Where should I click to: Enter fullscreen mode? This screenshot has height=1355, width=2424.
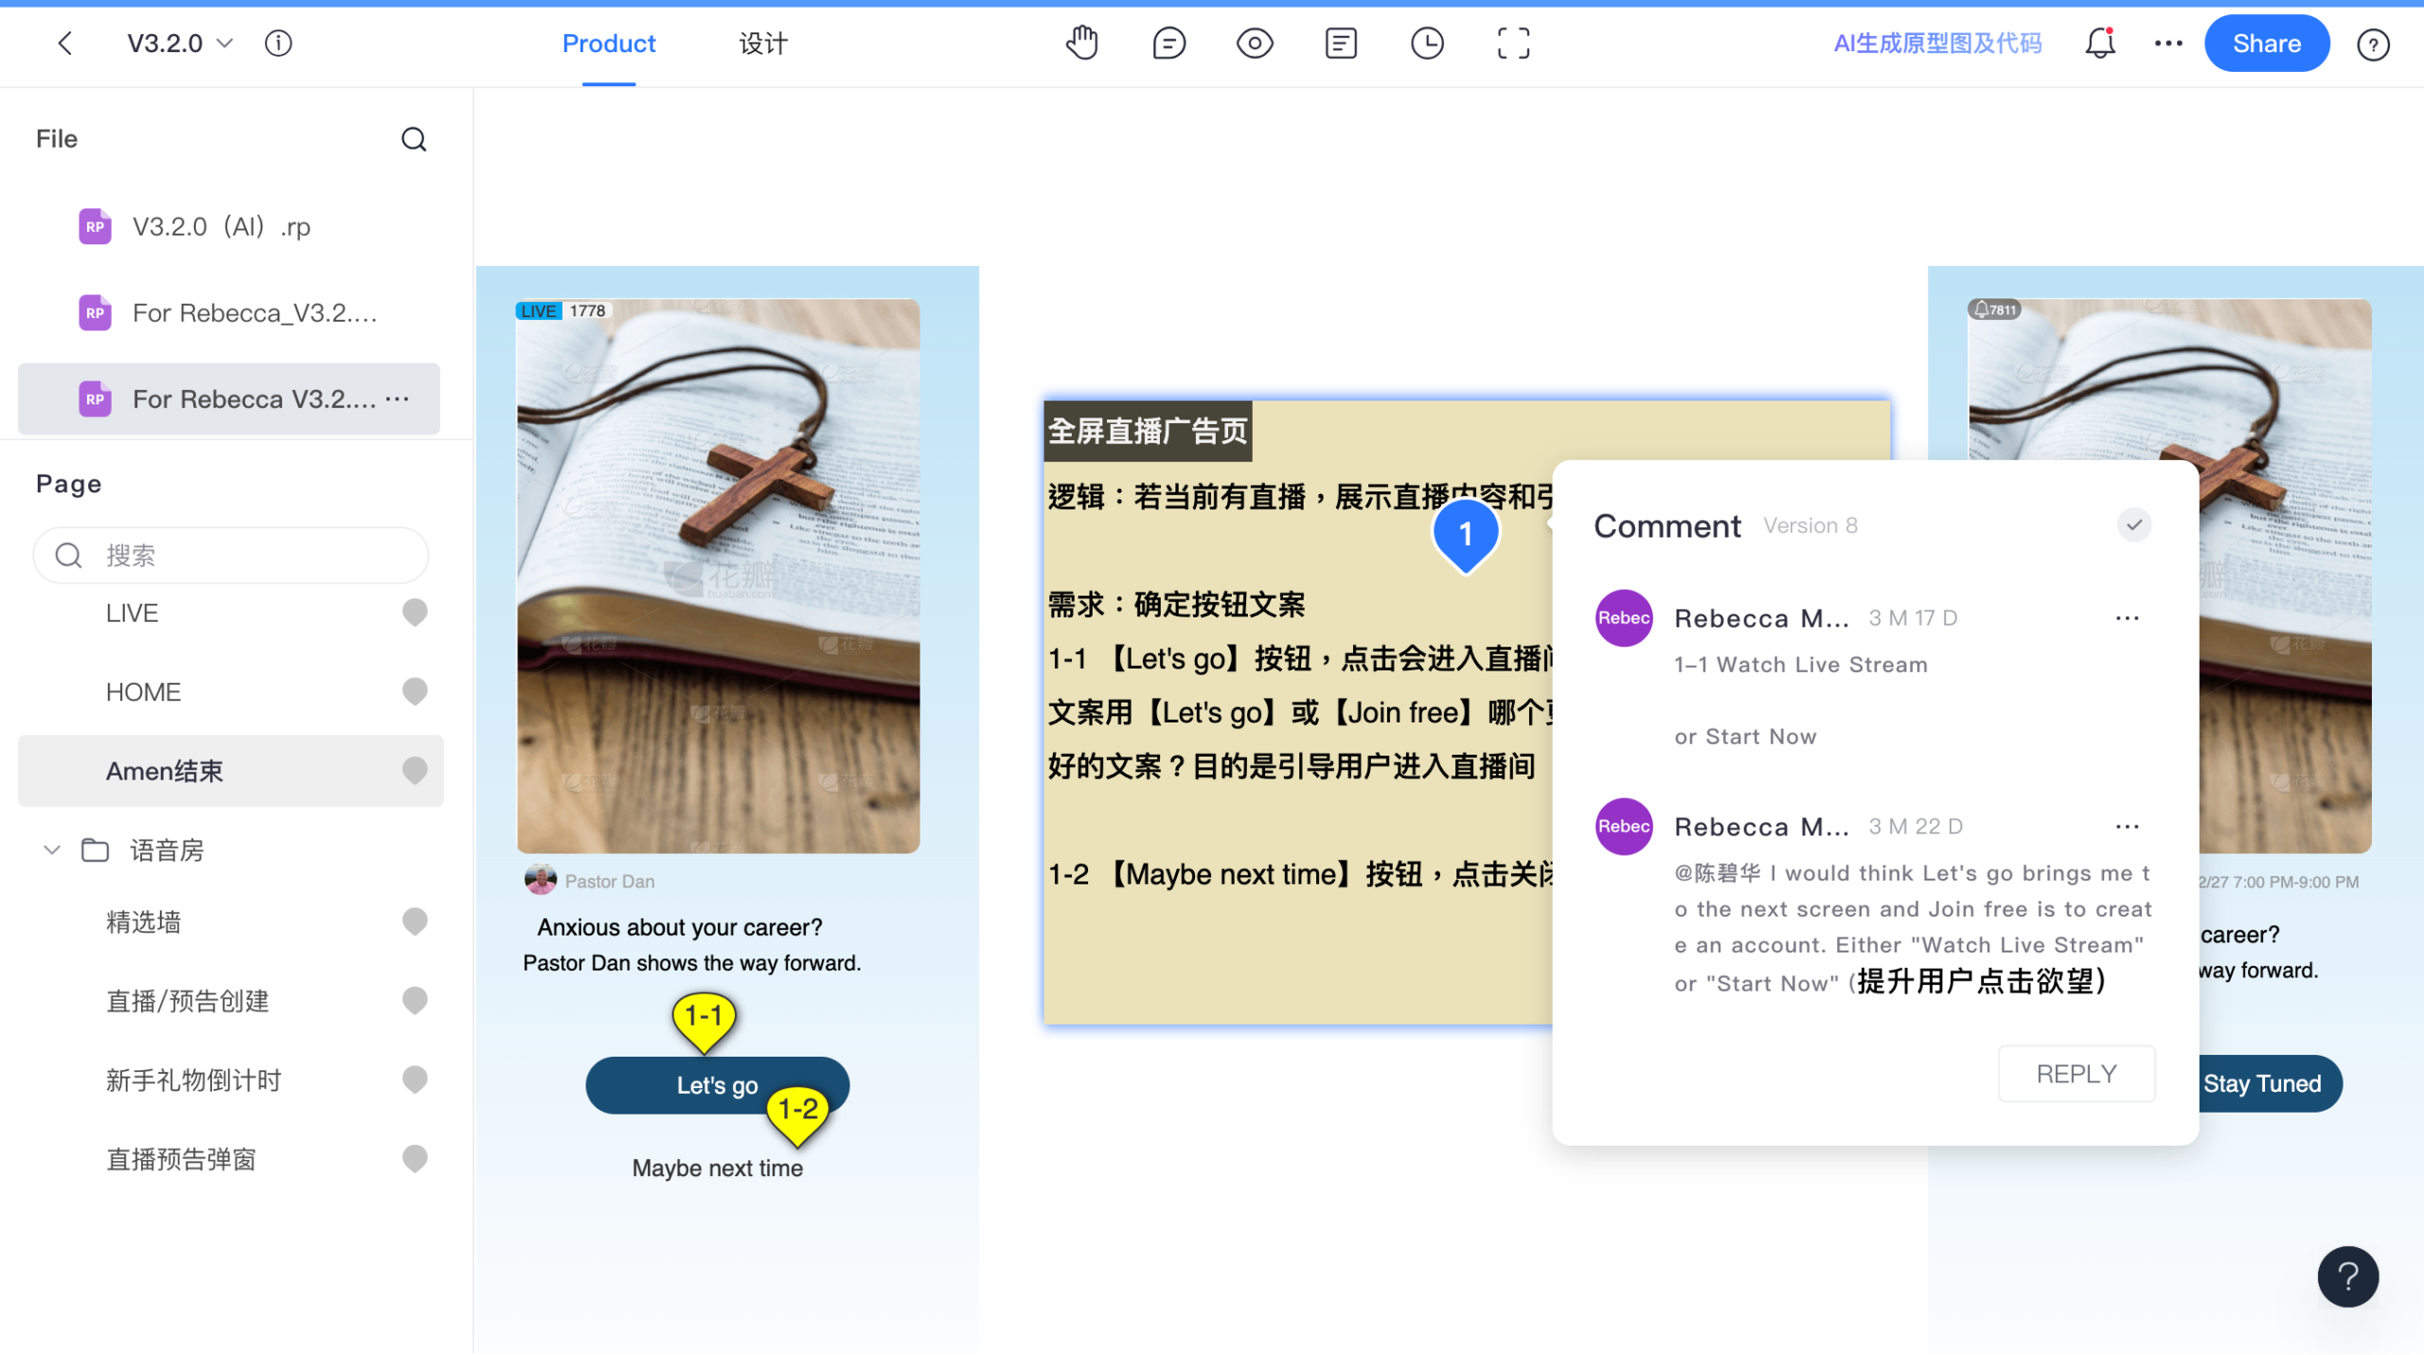pos(1513,44)
